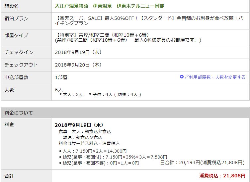Click the 幼児：朝食込夕食込 meal line
Image resolution: width=250 pixels, height=182 pixels.
click(82, 138)
